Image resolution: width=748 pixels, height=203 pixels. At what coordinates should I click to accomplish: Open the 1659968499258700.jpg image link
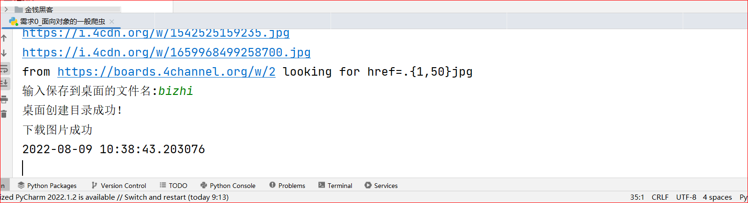coord(166,53)
